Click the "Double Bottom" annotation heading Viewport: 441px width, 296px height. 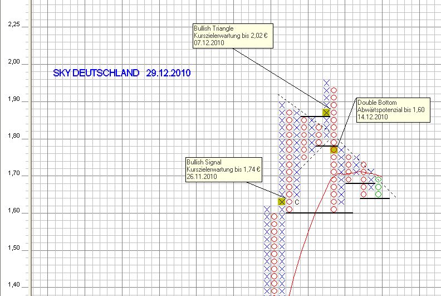(x=377, y=103)
